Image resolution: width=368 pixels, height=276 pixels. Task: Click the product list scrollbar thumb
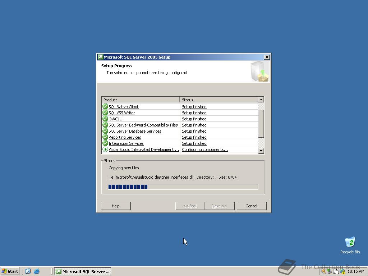coord(261,124)
